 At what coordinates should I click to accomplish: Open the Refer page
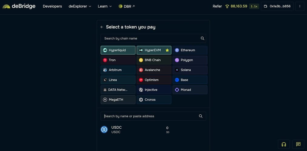click(x=217, y=6)
